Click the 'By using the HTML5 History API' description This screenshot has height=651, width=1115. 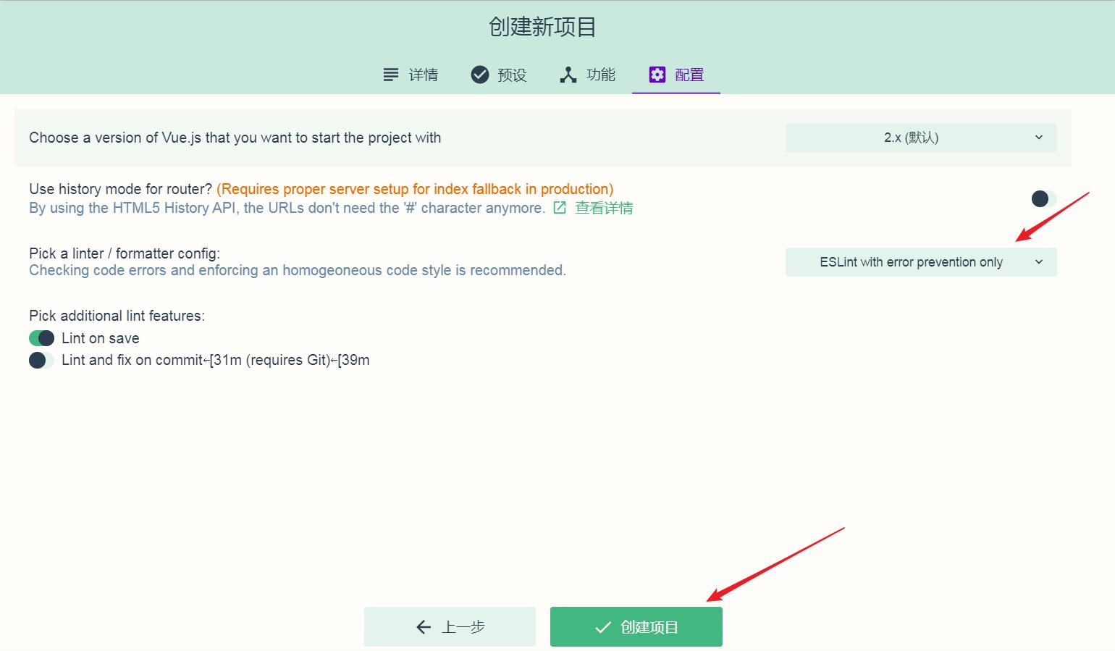pyautogui.click(x=287, y=208)
